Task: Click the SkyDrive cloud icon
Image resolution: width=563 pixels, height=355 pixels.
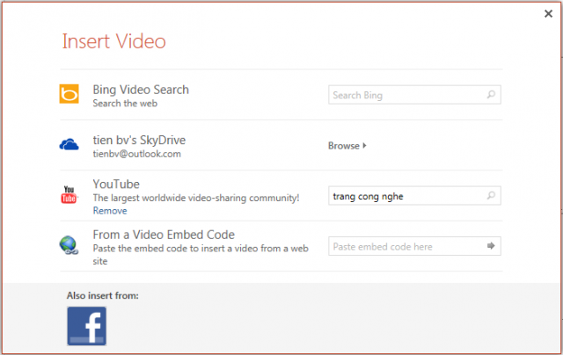Action: tap(69, 145)
